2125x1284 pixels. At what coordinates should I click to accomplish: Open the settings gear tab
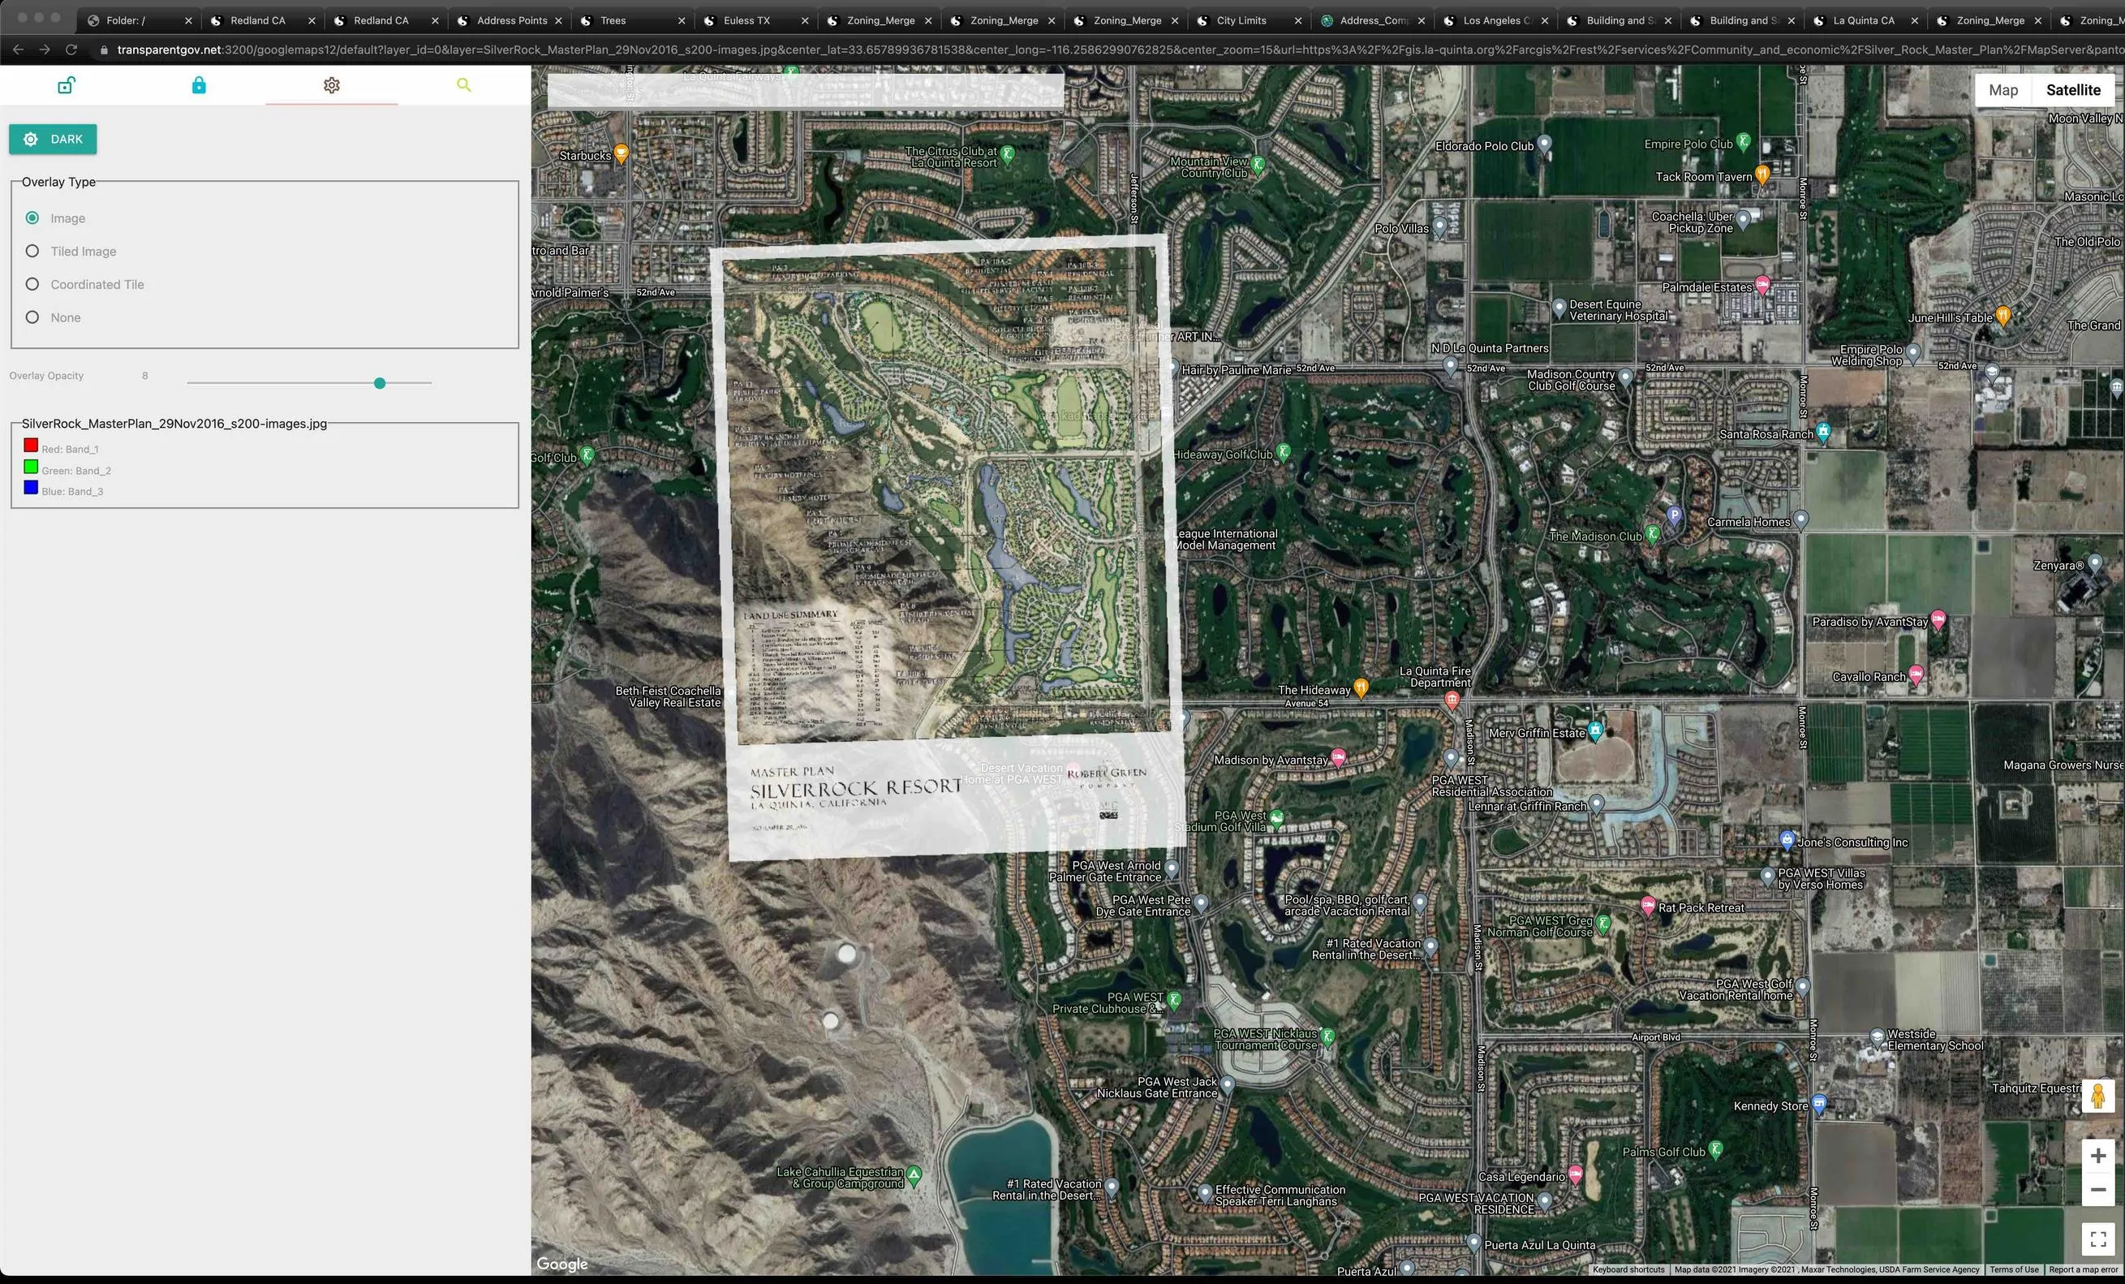pos(331,85)
